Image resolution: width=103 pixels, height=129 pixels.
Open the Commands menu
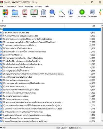11,6
